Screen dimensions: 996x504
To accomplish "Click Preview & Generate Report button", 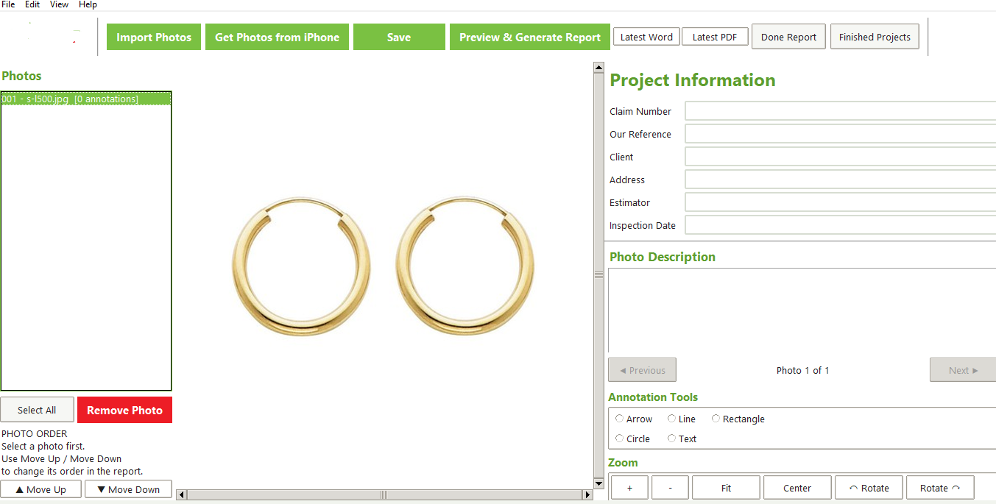I will point(530,37).
